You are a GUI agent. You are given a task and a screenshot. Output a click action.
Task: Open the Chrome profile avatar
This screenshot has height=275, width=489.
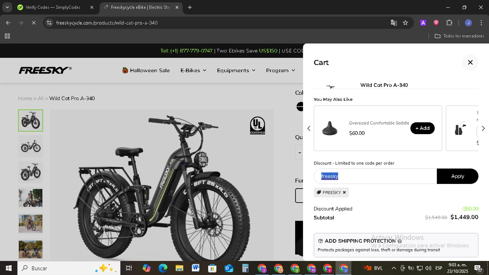pyautogui.click(x=468, y=23)
